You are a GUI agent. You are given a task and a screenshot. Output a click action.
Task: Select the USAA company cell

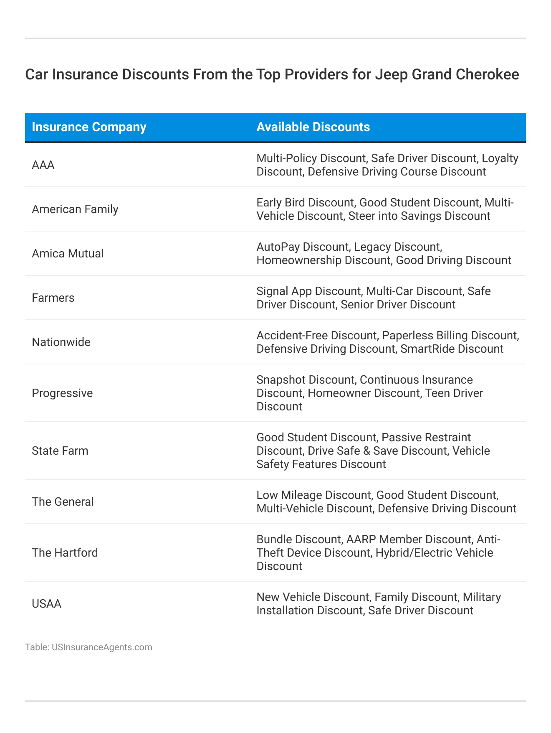(46, 603)
